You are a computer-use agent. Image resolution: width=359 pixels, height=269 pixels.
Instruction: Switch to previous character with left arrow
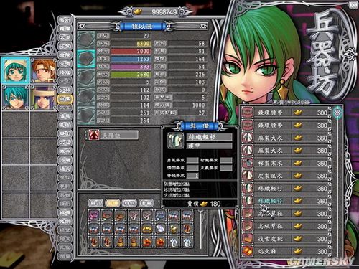[82, 26]
